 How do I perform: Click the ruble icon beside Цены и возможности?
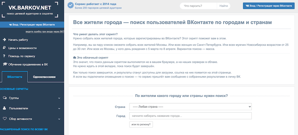5,48
